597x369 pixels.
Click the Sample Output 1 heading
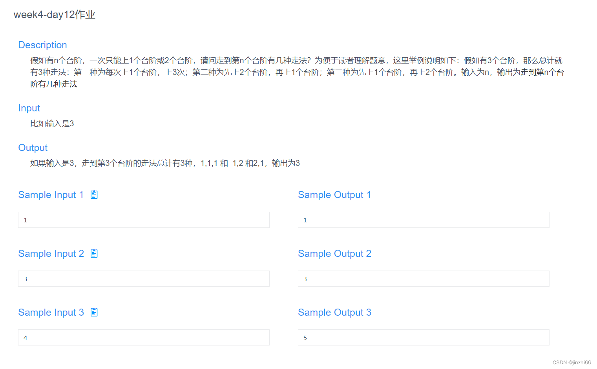[x=334, y=195]
